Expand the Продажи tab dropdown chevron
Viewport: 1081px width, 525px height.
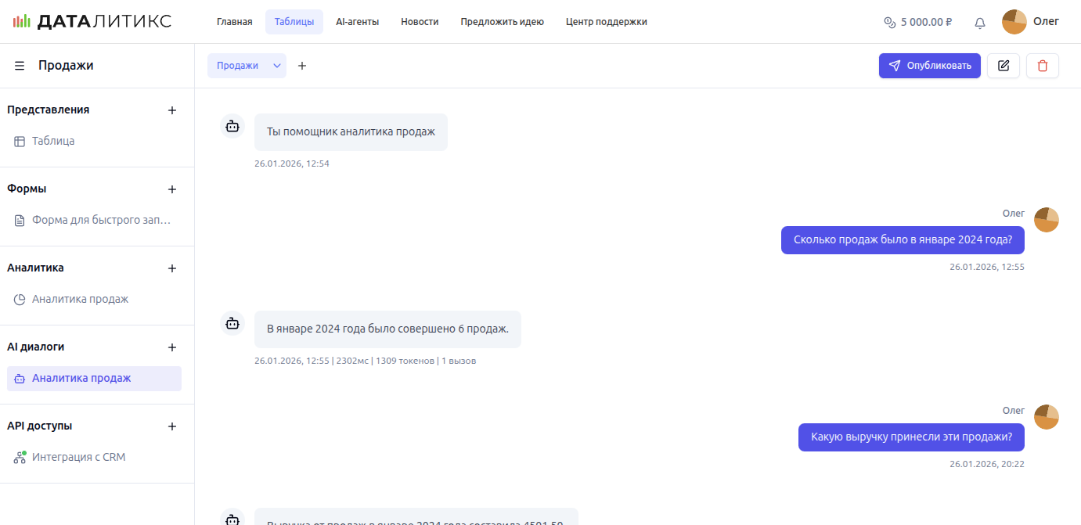coord(276,66)
